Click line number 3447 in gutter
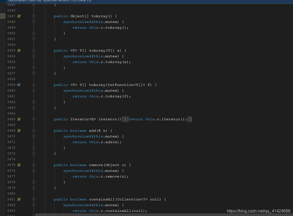This screenshot has width=293, height=216. coord(11,16)
